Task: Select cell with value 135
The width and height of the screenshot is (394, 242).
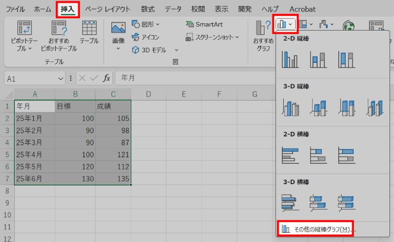Action: pos(113,179)
